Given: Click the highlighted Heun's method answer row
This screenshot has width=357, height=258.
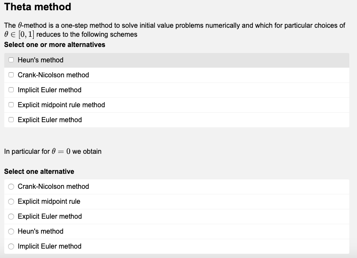Looking at the screenshot, I should [x=171, y=60].
